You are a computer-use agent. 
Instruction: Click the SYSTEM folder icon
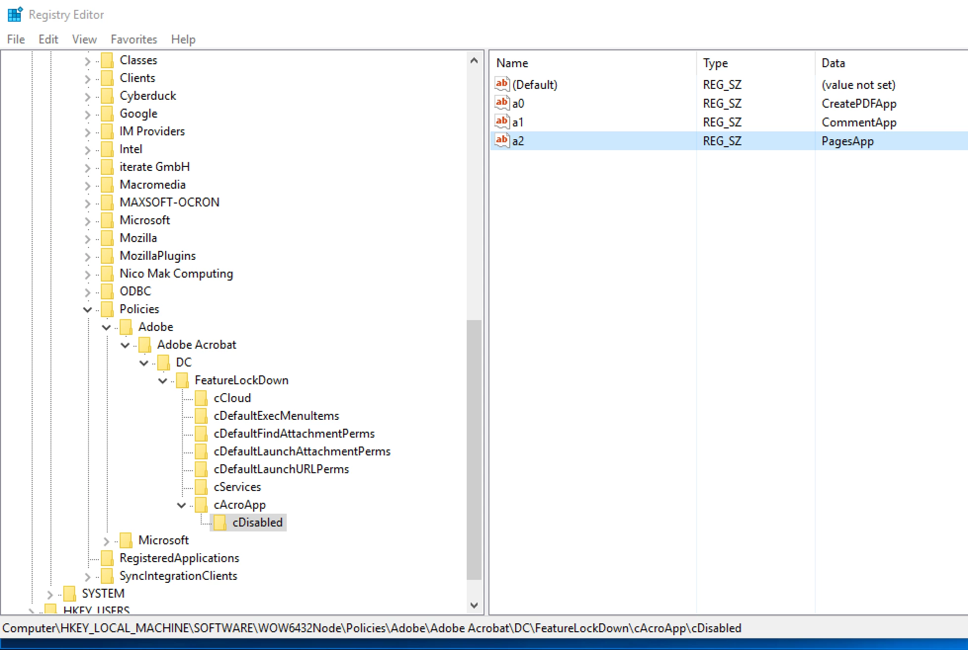pyautogui.click(x=69, y=594)
